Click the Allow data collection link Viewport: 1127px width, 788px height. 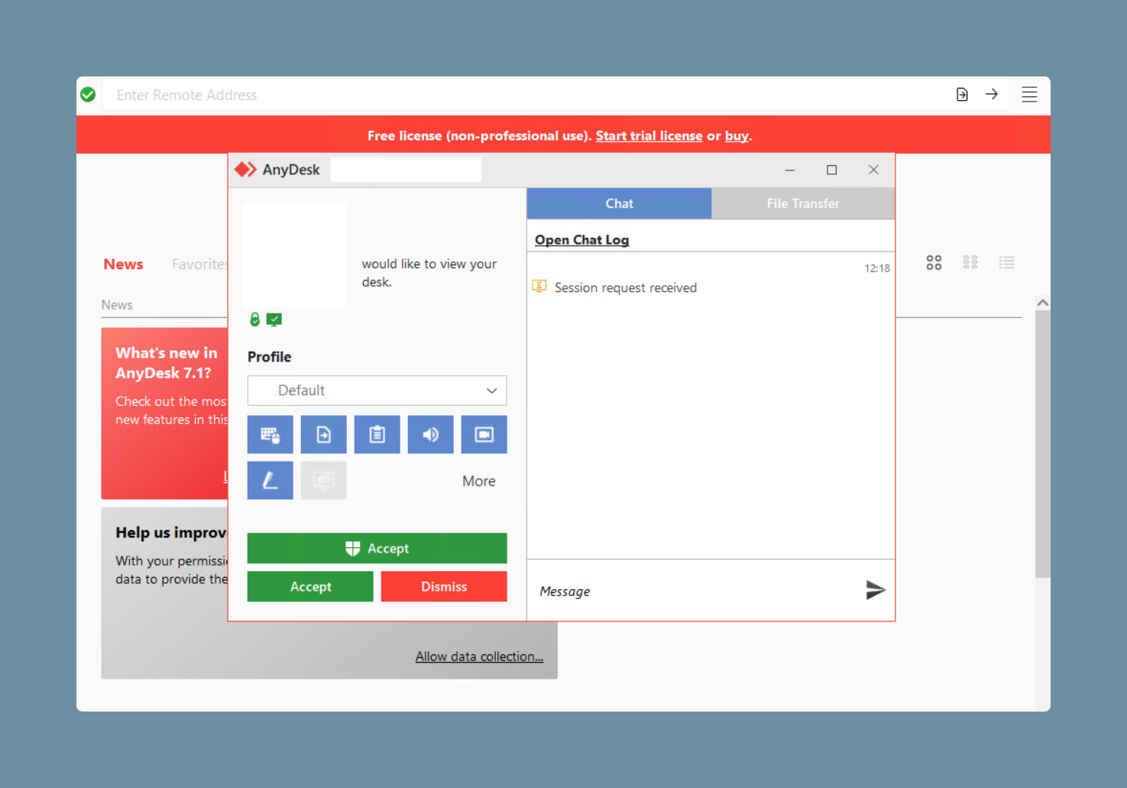pos(479,657)
